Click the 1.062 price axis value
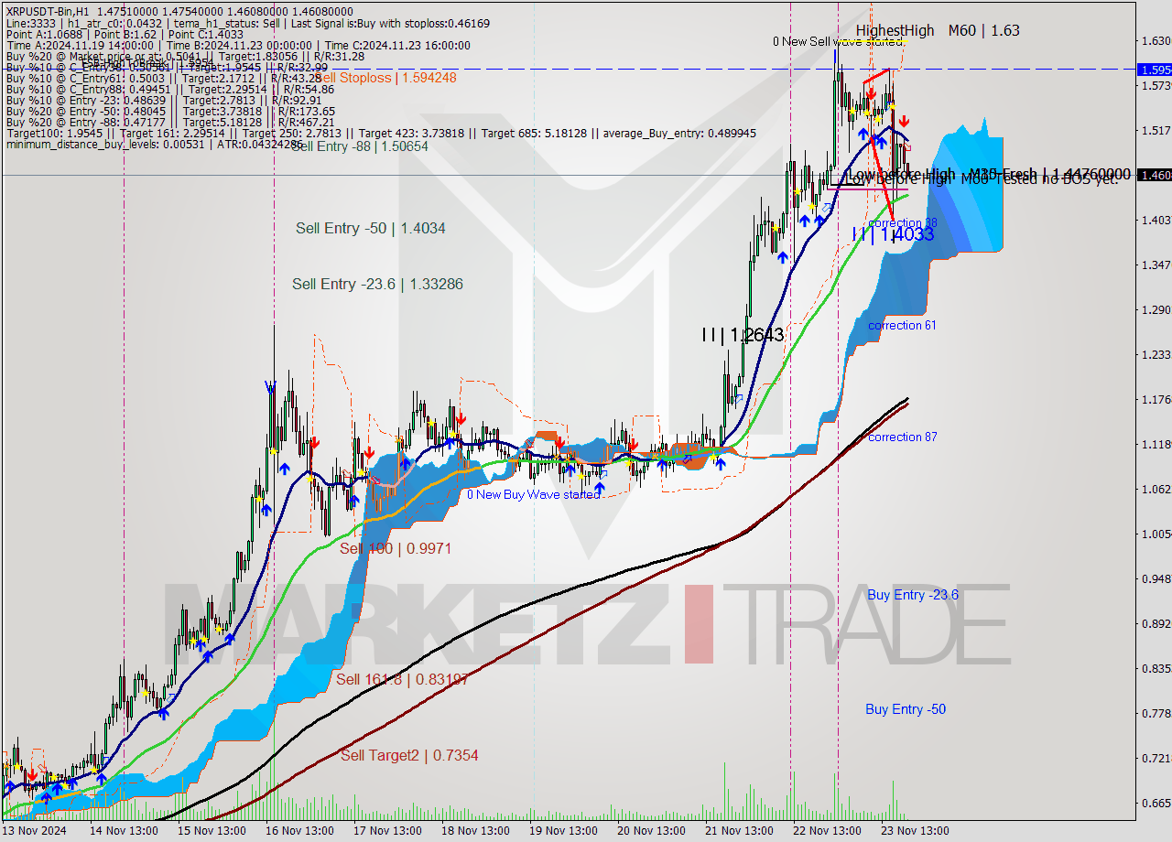Screen dimensions: 1172x842 click(x=1155, y=490)
